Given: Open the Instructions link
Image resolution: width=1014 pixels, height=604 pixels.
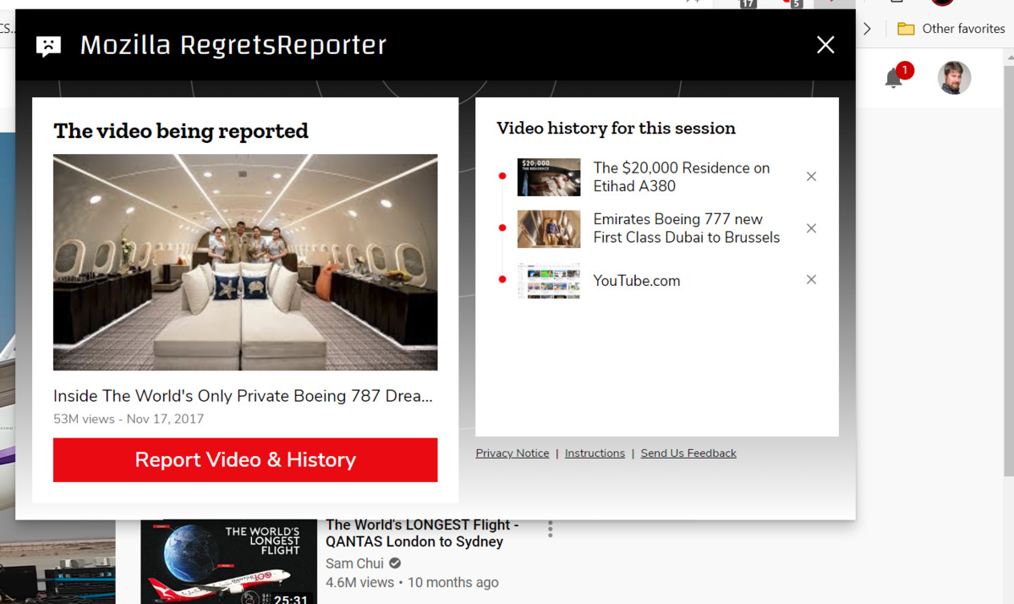Looking at the screenshot, I should (x=595, y=453).
